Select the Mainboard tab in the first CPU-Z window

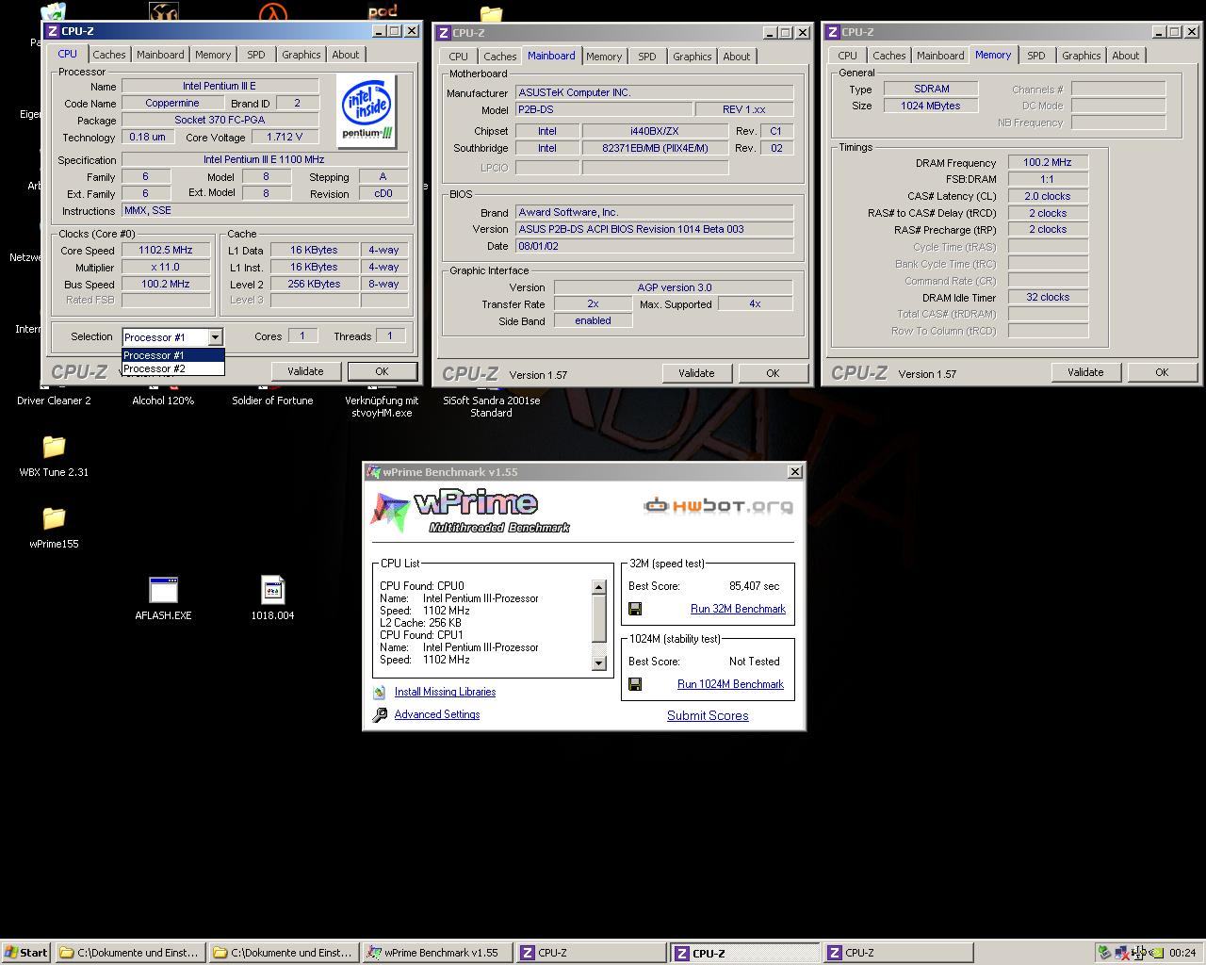tap(160, 55)
